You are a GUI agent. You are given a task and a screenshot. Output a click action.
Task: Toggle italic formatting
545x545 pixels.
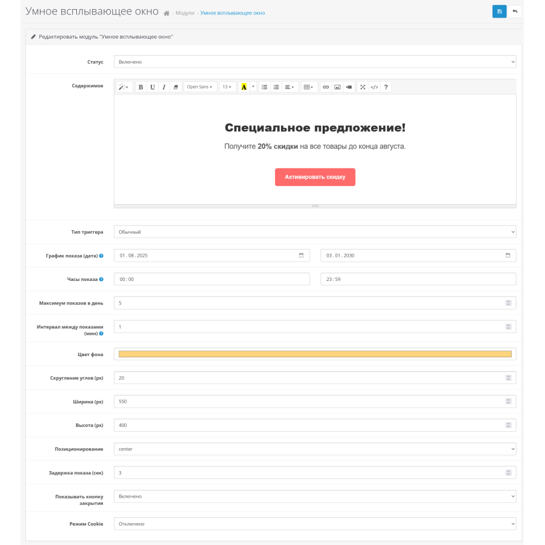click(163, 87)
